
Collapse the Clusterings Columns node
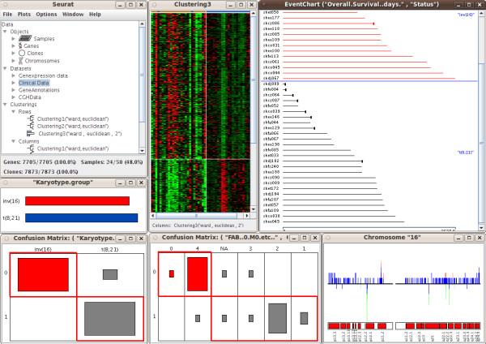coord(13,141)
